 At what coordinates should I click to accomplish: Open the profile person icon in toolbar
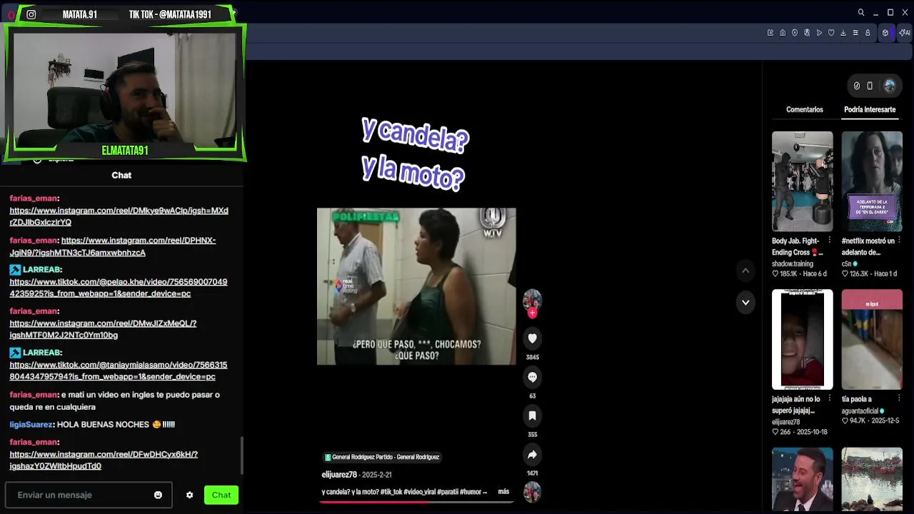[868, 33]
